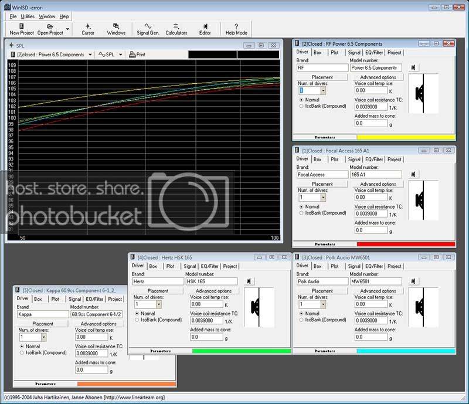
Task: Expand the Open Project dropdown arrow
Action: pos(67,29)
